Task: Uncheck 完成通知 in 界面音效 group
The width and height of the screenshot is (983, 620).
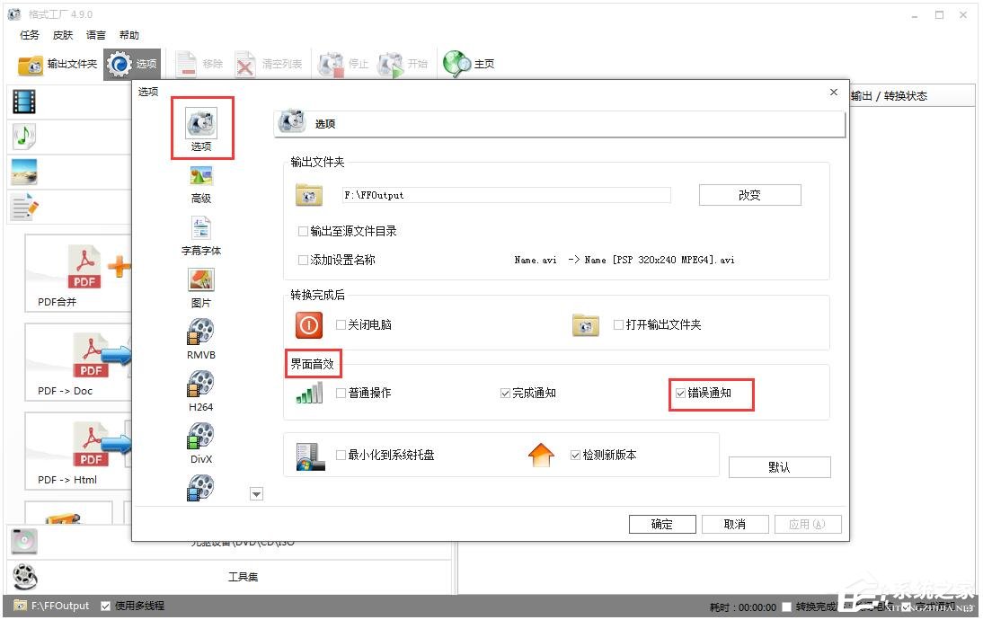Action: (x=505, y=393)
